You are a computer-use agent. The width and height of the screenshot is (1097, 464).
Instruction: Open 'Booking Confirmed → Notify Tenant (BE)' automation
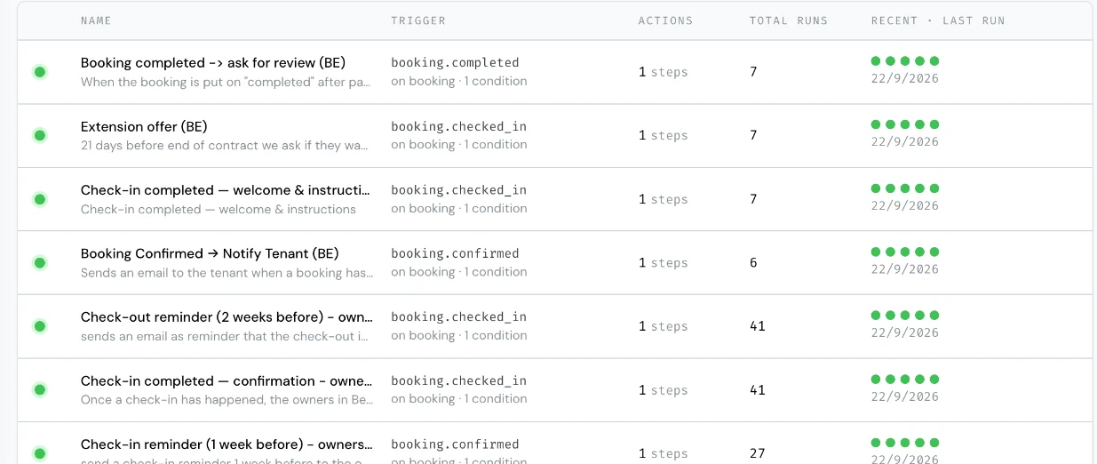click(x=210, y=253)
